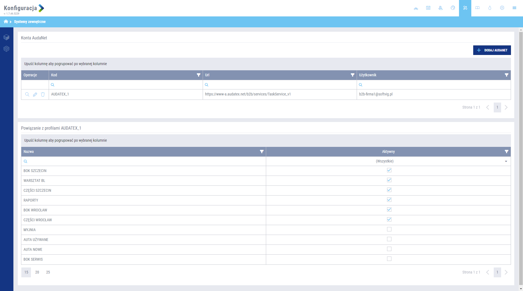The image size is (523, 291).
Task: Delete AUDATEX_1 using the trash icon
Action: (x=43, y=94)
